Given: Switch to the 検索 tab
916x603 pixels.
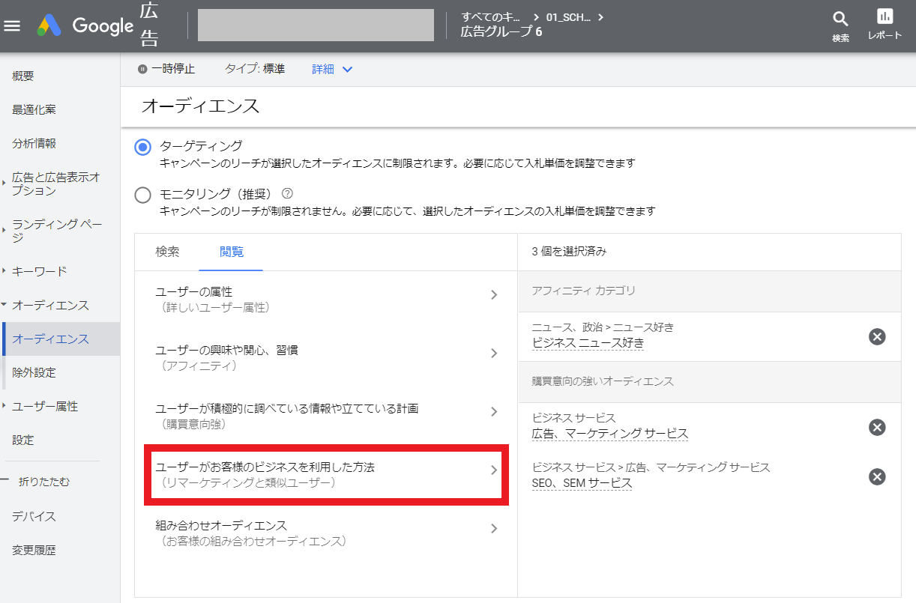Looking at the screenshot, I should [167, 252].
